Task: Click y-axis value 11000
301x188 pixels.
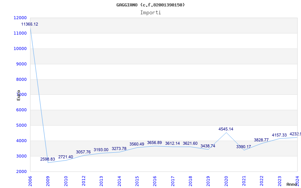Action: click(20, 33)
